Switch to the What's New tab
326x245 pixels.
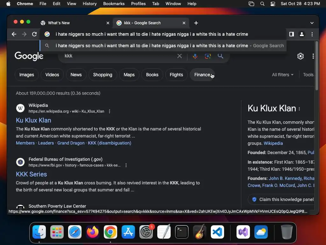[75, 23]
